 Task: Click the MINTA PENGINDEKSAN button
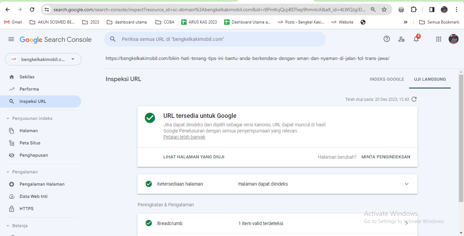[386, 157]
